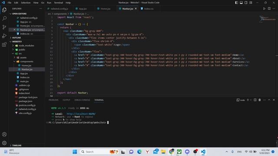
Task: Open the Extensions view
Action: coord(4,44)
